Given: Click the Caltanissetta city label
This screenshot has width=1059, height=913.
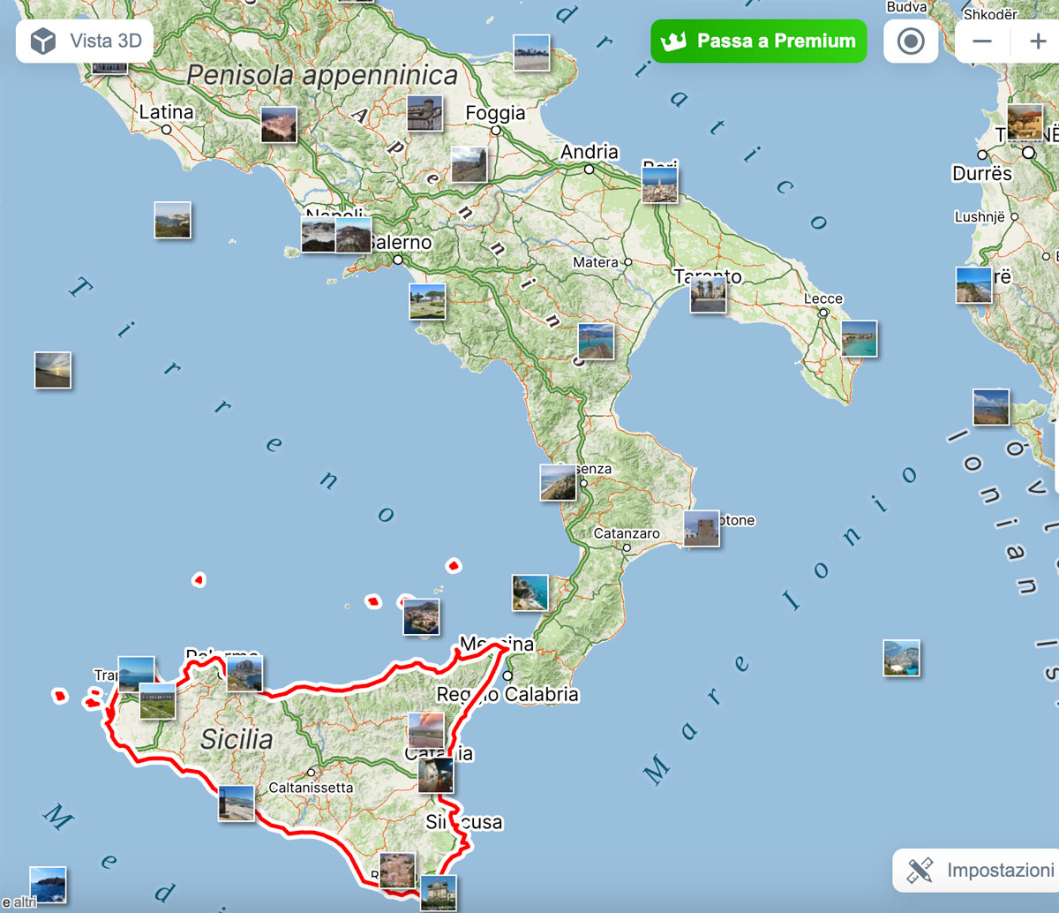Looking at the screenshot, I should 311,788.
